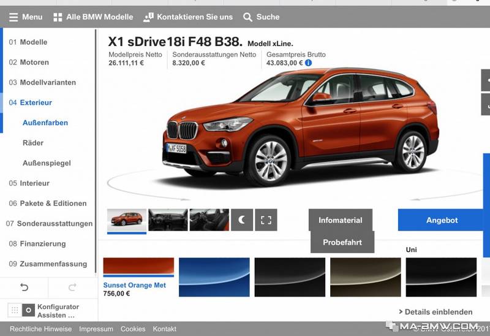Click the Konfigurator Assistent label
Screen dimensions: 490x336
(58, 311)
